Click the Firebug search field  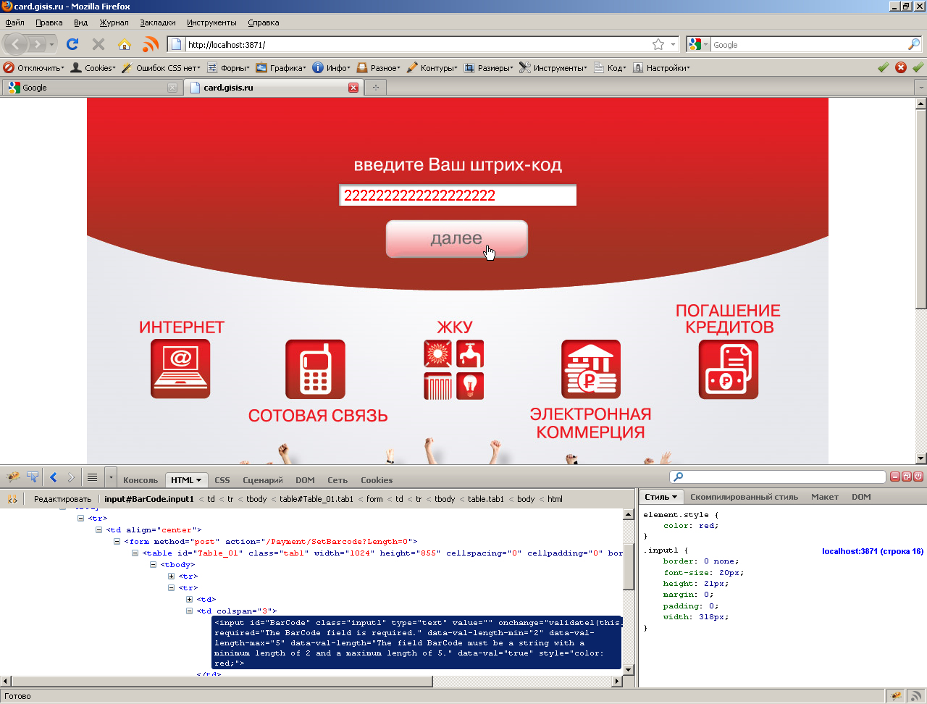click(x=778, y=477)
